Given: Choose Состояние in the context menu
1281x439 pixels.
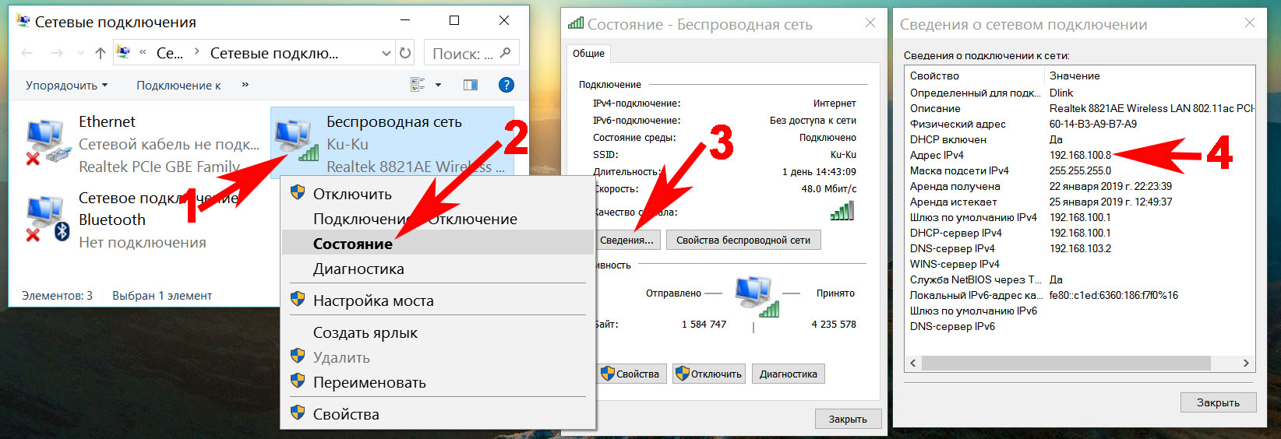Looking at the screenshot, I should [438, 244].
